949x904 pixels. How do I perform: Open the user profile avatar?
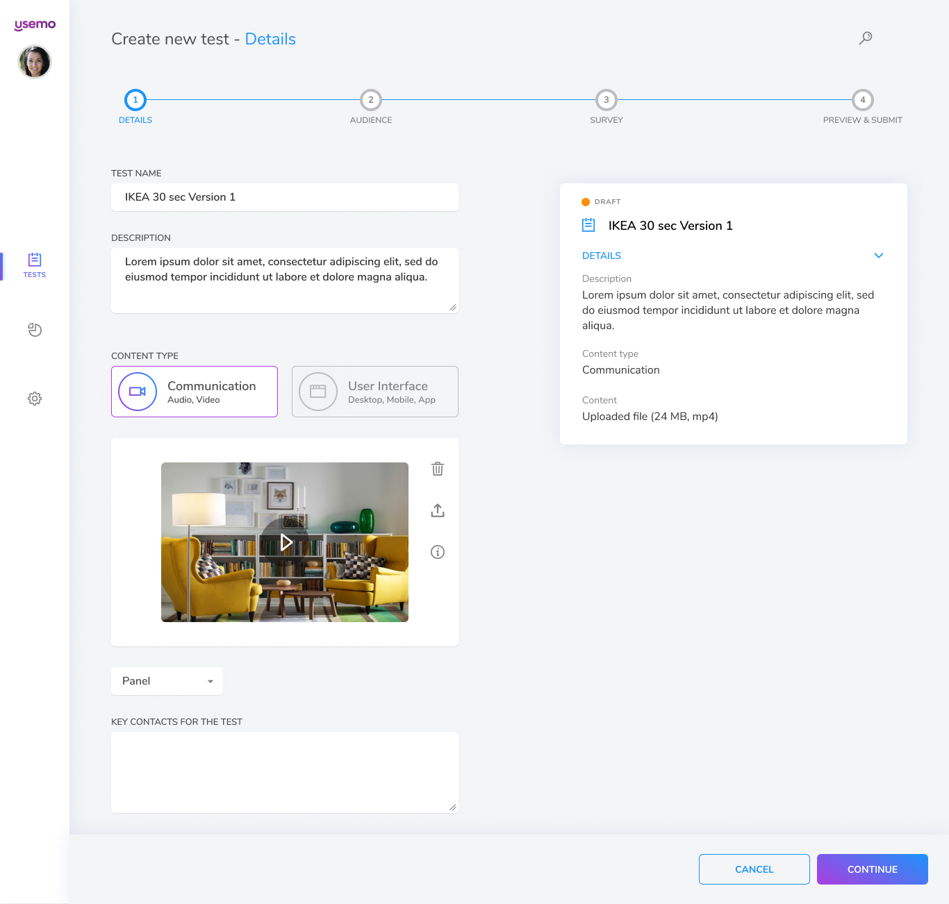(35, 62)
